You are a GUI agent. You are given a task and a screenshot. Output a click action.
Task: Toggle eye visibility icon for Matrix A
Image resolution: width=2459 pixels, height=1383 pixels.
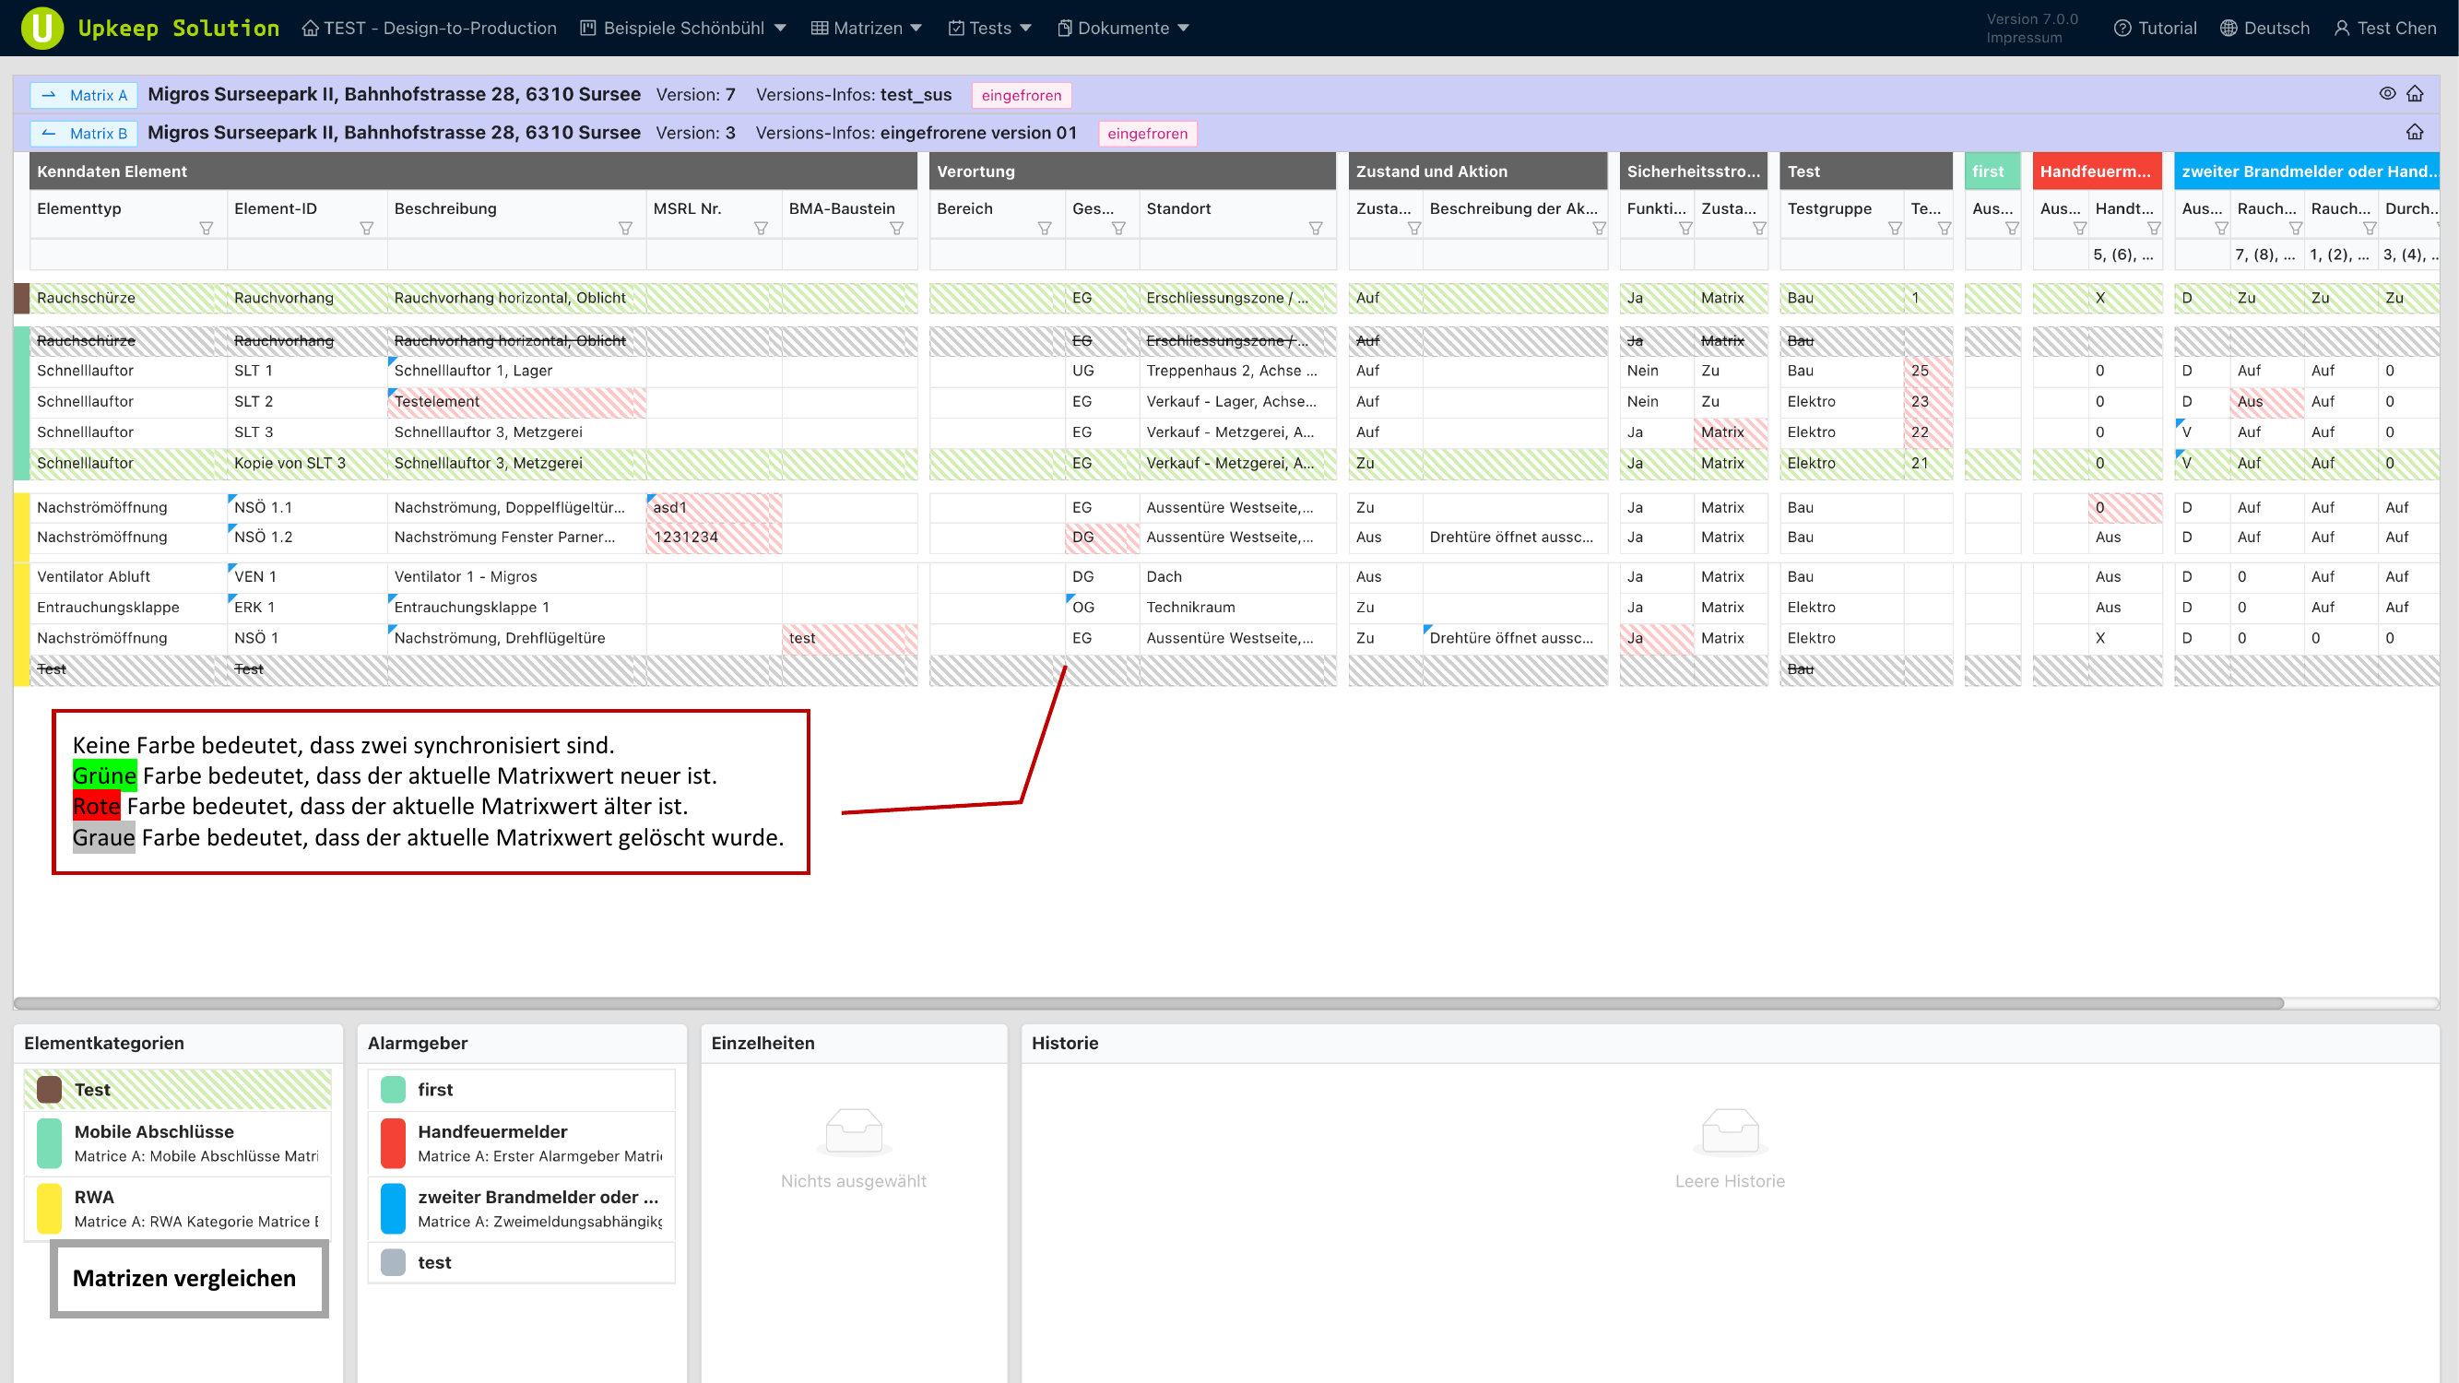(2387, 93)
